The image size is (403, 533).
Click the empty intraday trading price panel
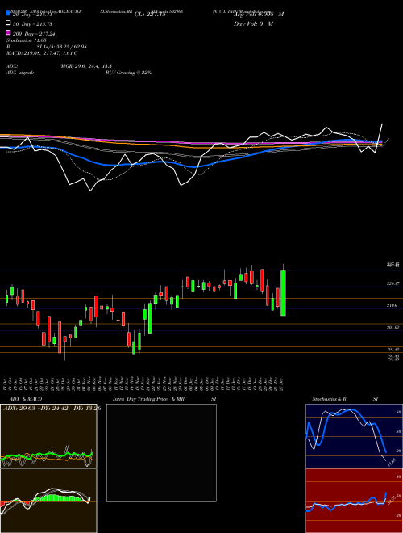tap(161, 452)
